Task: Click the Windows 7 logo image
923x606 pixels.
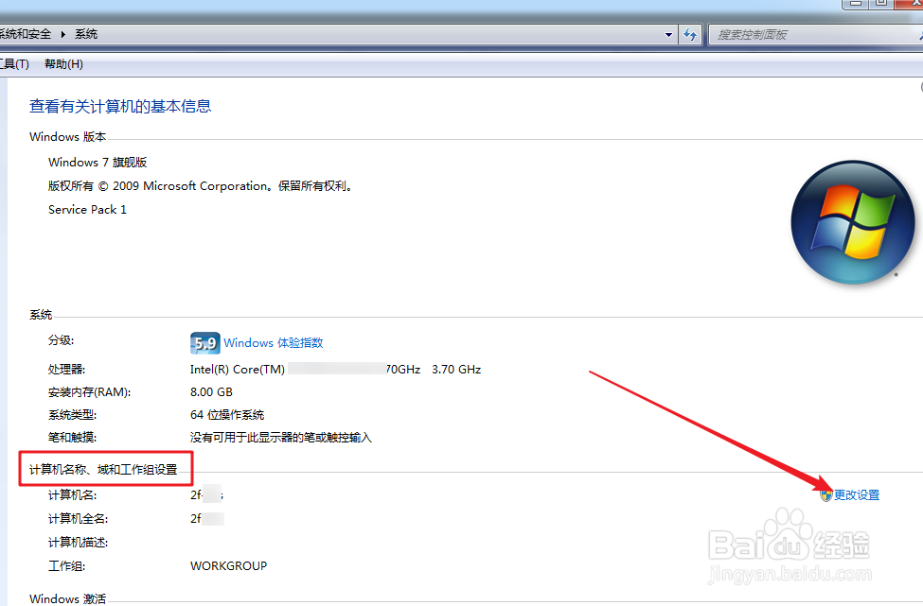Action: point(852,222)
